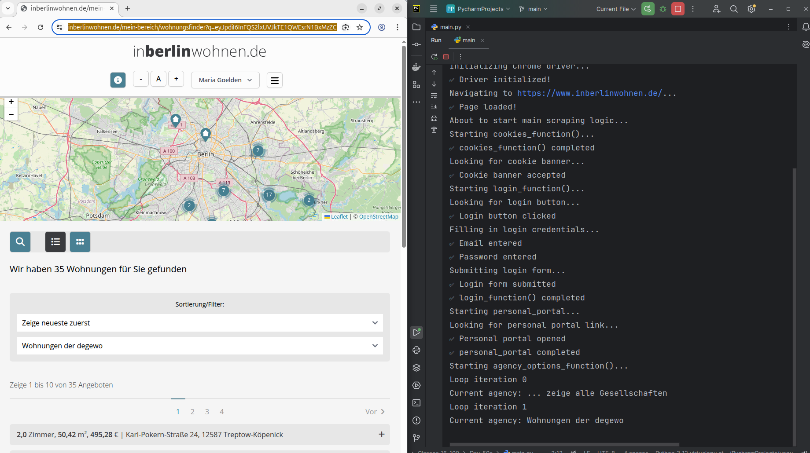The image size is (810, 453).
Task: Switch to list view of apartments
Action: tap(55, 242)
